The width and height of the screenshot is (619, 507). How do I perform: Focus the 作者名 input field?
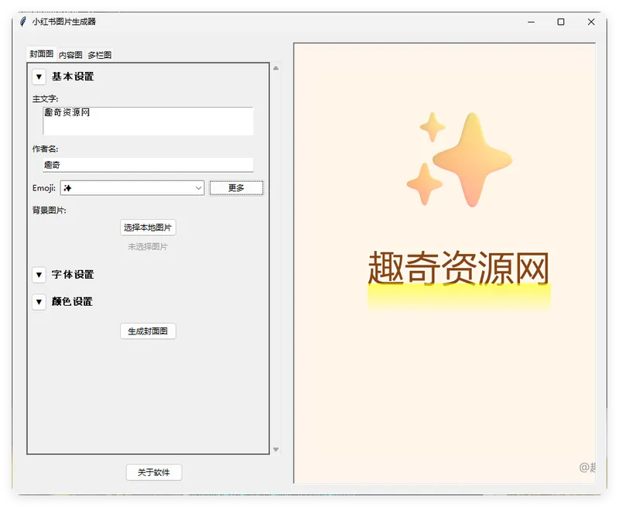click(148, 165)
